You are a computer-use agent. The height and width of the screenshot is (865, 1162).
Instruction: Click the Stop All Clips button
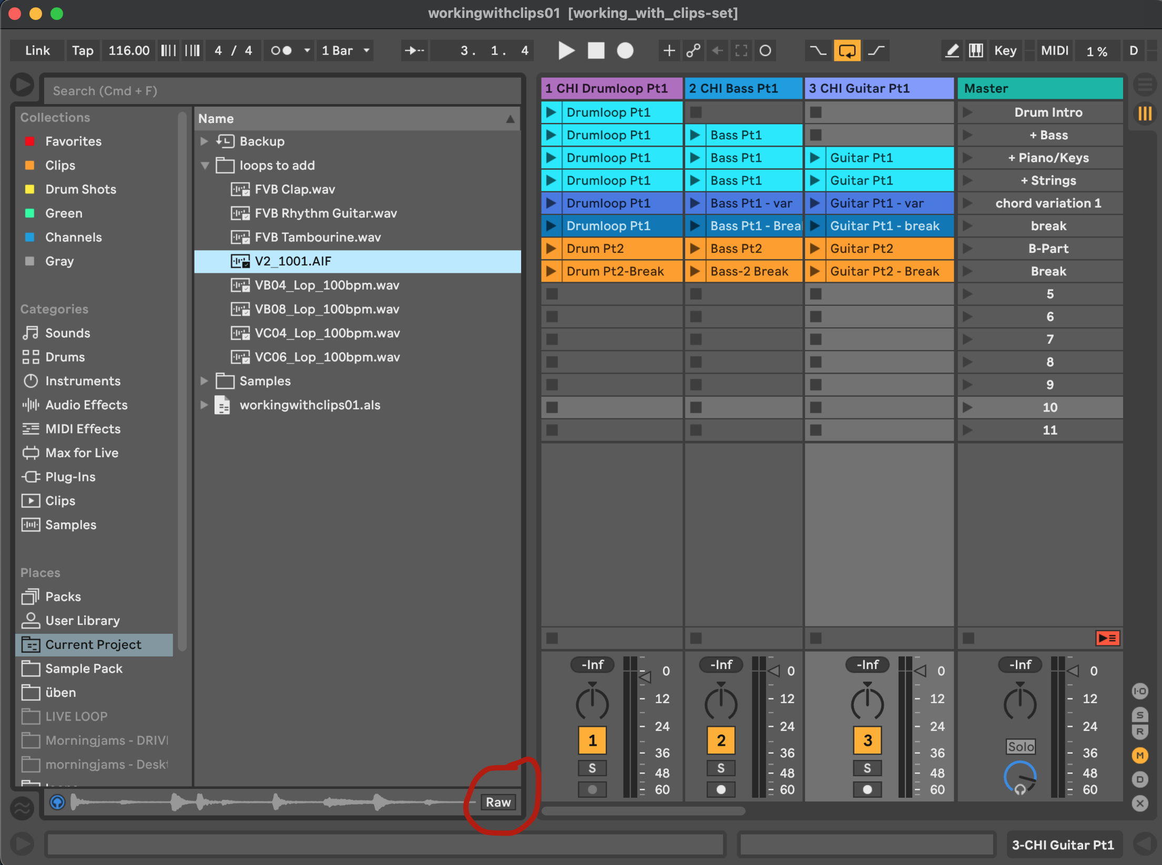(969, 638)
